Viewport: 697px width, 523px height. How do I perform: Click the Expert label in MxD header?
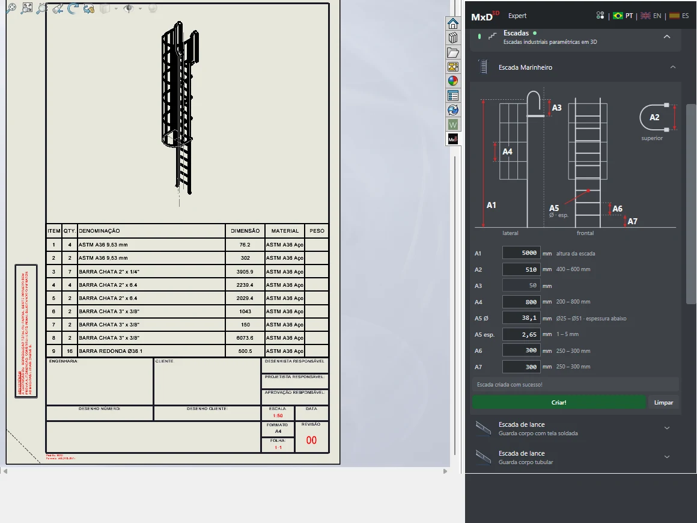click(517, 16)
